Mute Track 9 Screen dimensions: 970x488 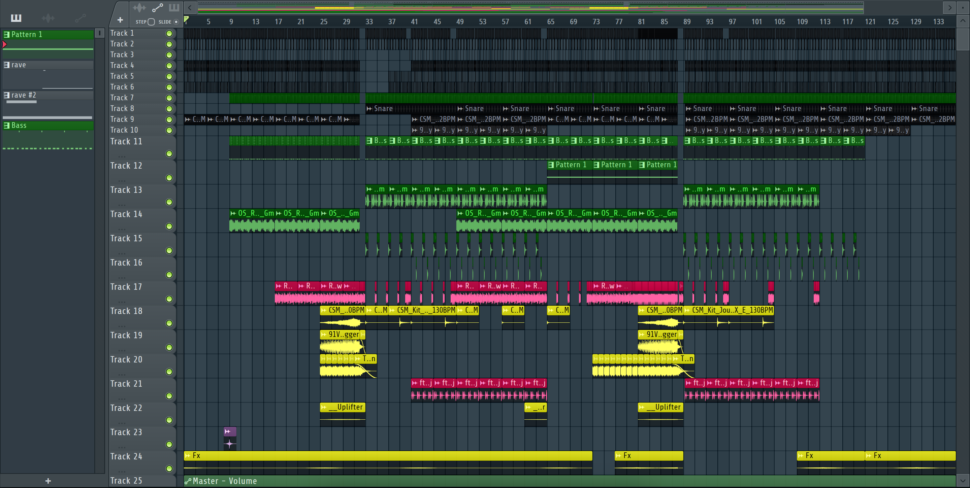click(169, 120)
